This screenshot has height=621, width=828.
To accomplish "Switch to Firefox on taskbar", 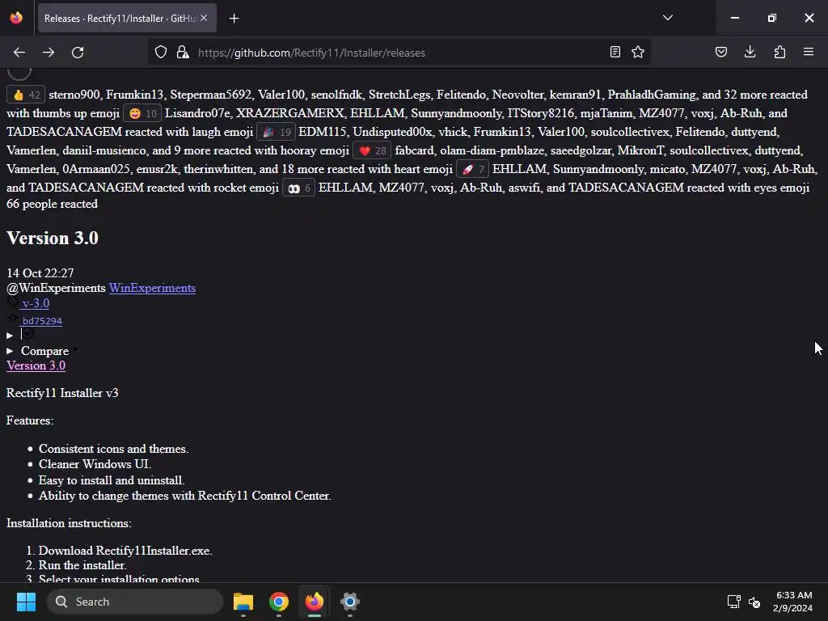I will pyautogui.click(x=315, y=602).
